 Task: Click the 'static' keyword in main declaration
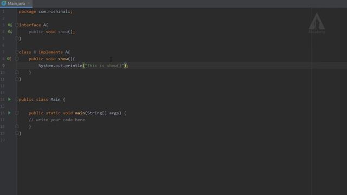[x=53, y=113]
